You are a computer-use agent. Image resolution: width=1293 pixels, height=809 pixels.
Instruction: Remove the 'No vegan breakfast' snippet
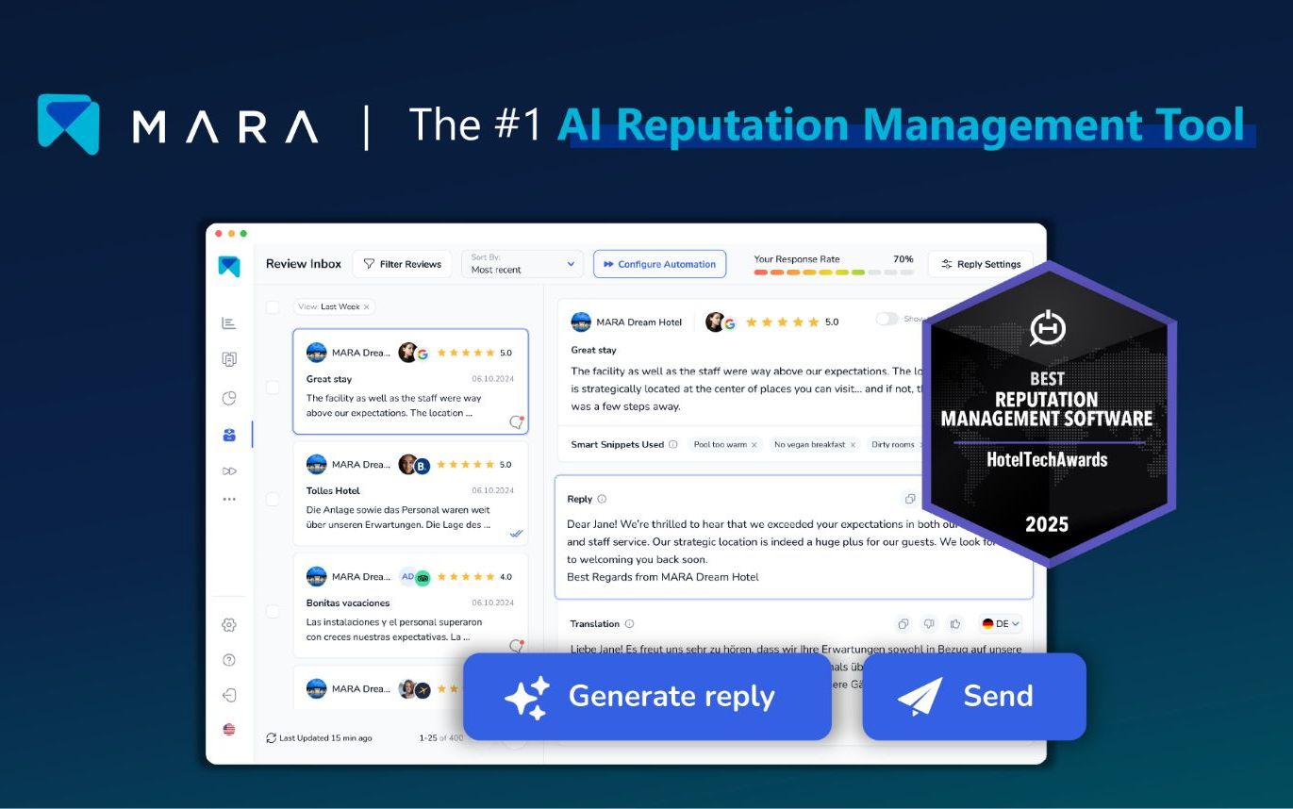[853, 445]
